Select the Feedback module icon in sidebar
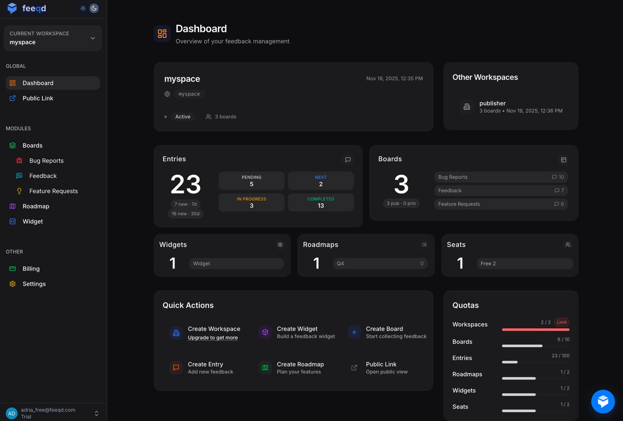Viewport: 623px width, 421px height. coord(19,176)
